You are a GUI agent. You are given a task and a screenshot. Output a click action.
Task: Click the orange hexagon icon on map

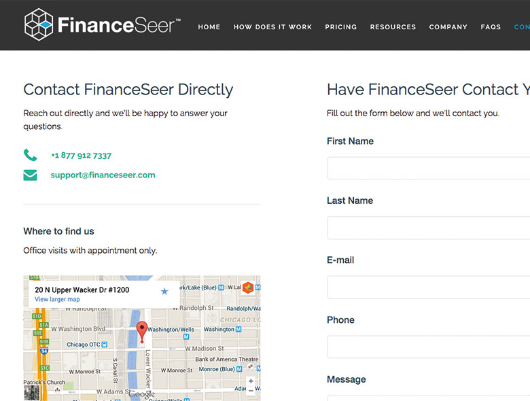point(248,287)
